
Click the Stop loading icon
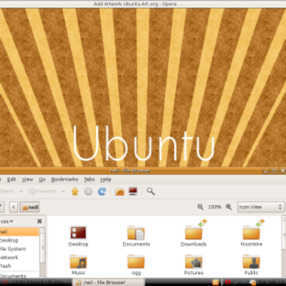click(88, 192)
